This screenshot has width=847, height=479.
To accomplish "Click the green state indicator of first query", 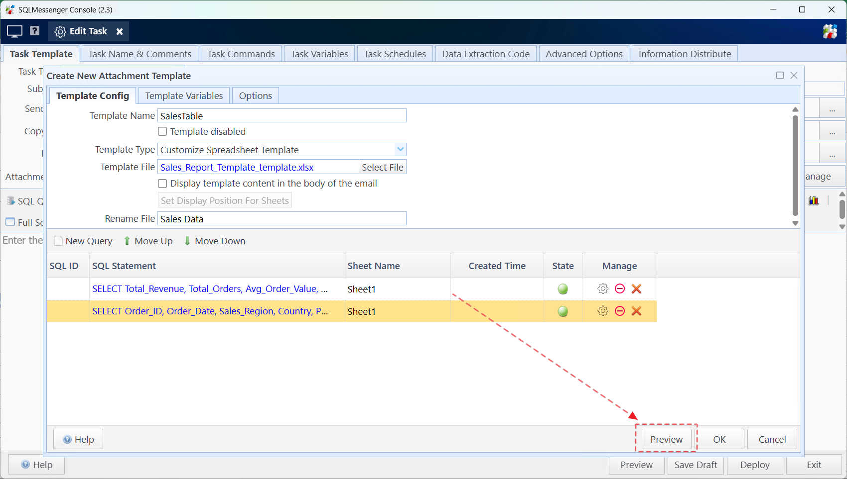I will [x=563, y=289].
